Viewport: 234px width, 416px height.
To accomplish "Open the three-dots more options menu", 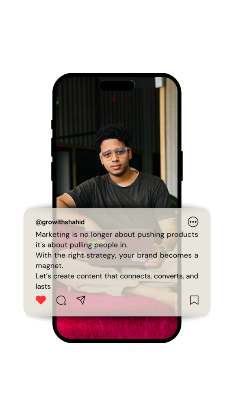I will [x=193, y=222].
